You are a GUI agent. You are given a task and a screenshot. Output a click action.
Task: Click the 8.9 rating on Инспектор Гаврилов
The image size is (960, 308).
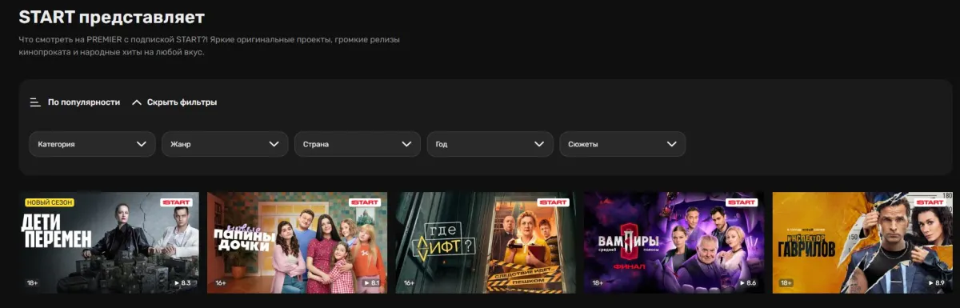(936, 283)
